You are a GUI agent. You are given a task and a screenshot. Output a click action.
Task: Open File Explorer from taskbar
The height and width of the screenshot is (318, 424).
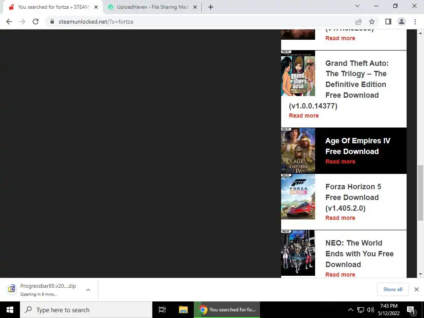[183, 310]
